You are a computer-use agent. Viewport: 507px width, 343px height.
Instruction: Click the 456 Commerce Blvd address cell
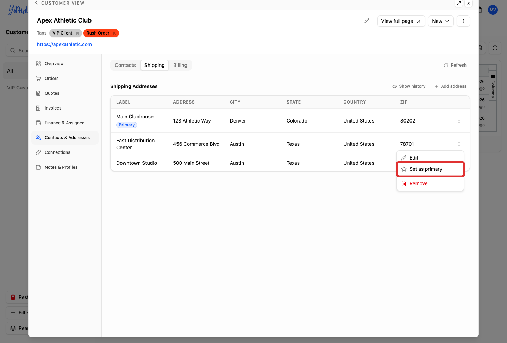click(196, 144)
